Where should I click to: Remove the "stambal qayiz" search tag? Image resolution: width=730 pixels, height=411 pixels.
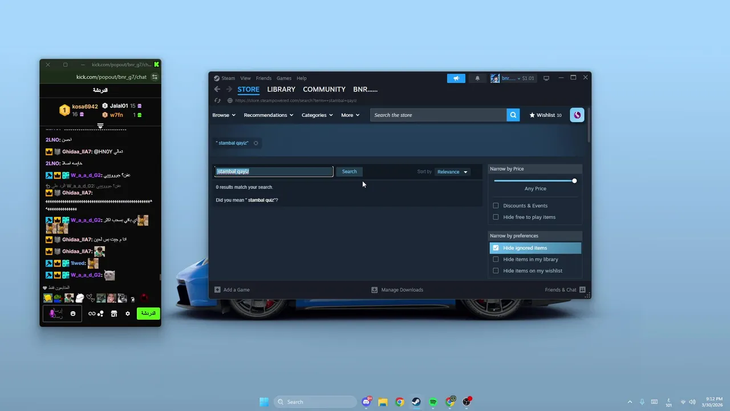coord(256,143)
